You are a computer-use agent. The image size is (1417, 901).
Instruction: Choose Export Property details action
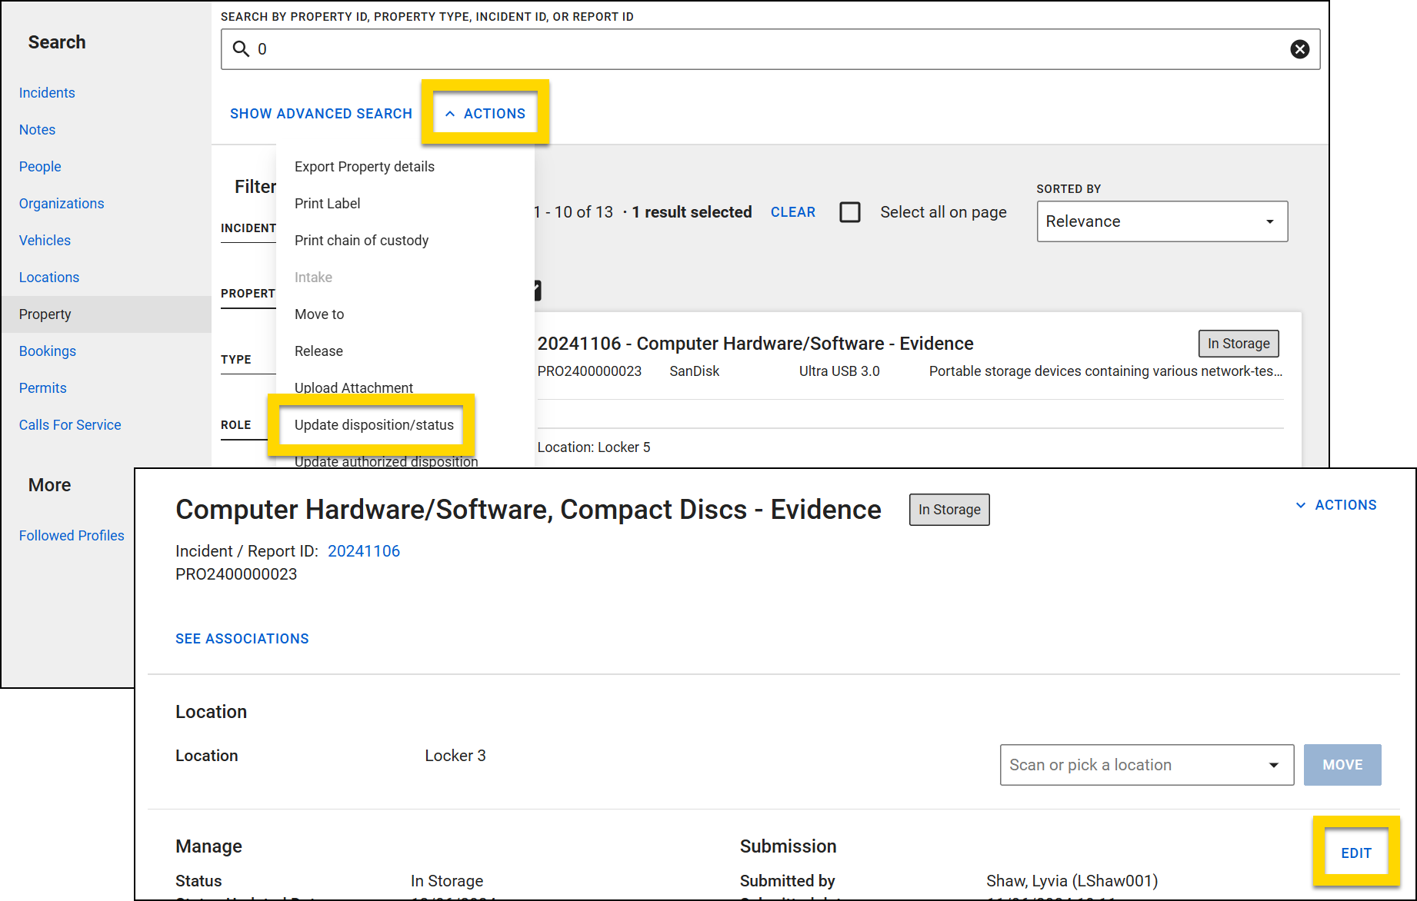click(364, 166)
